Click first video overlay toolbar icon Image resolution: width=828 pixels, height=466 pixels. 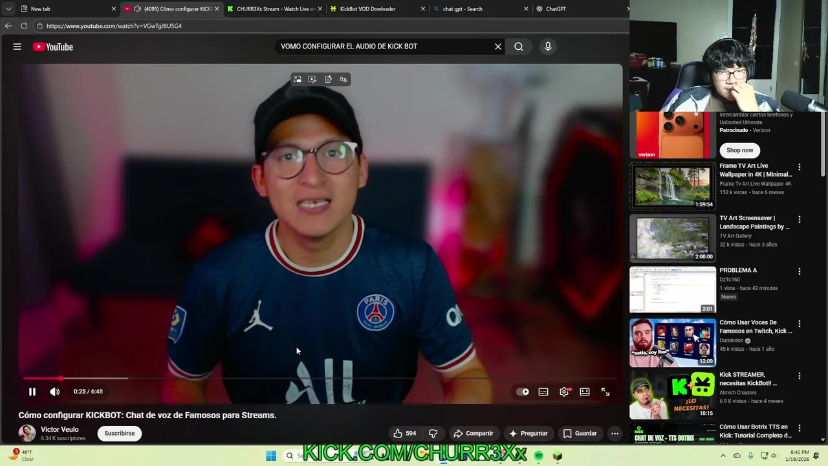point(298,79)
